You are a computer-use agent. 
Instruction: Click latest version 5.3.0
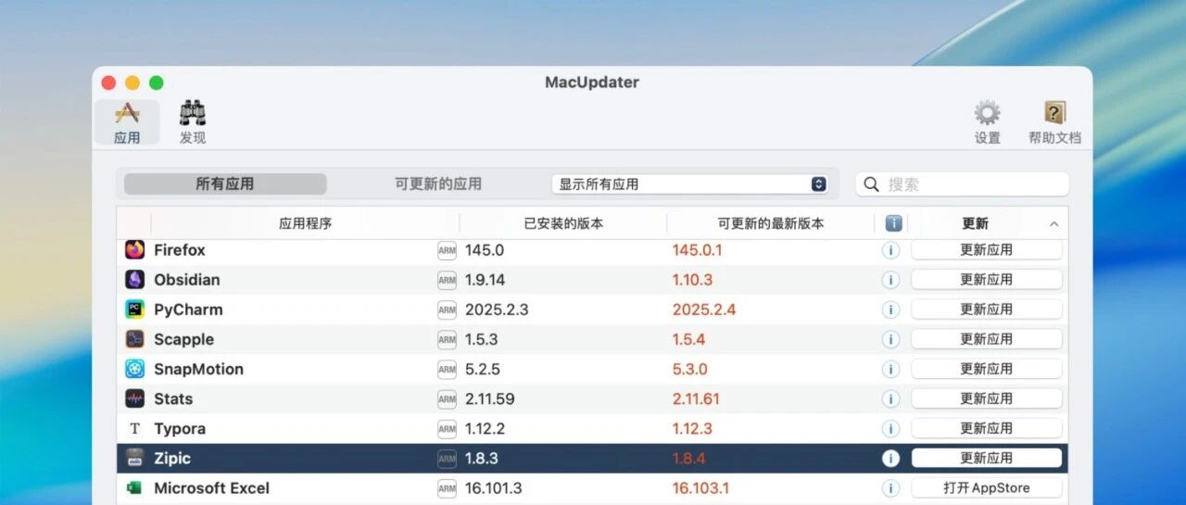point(690,369)
